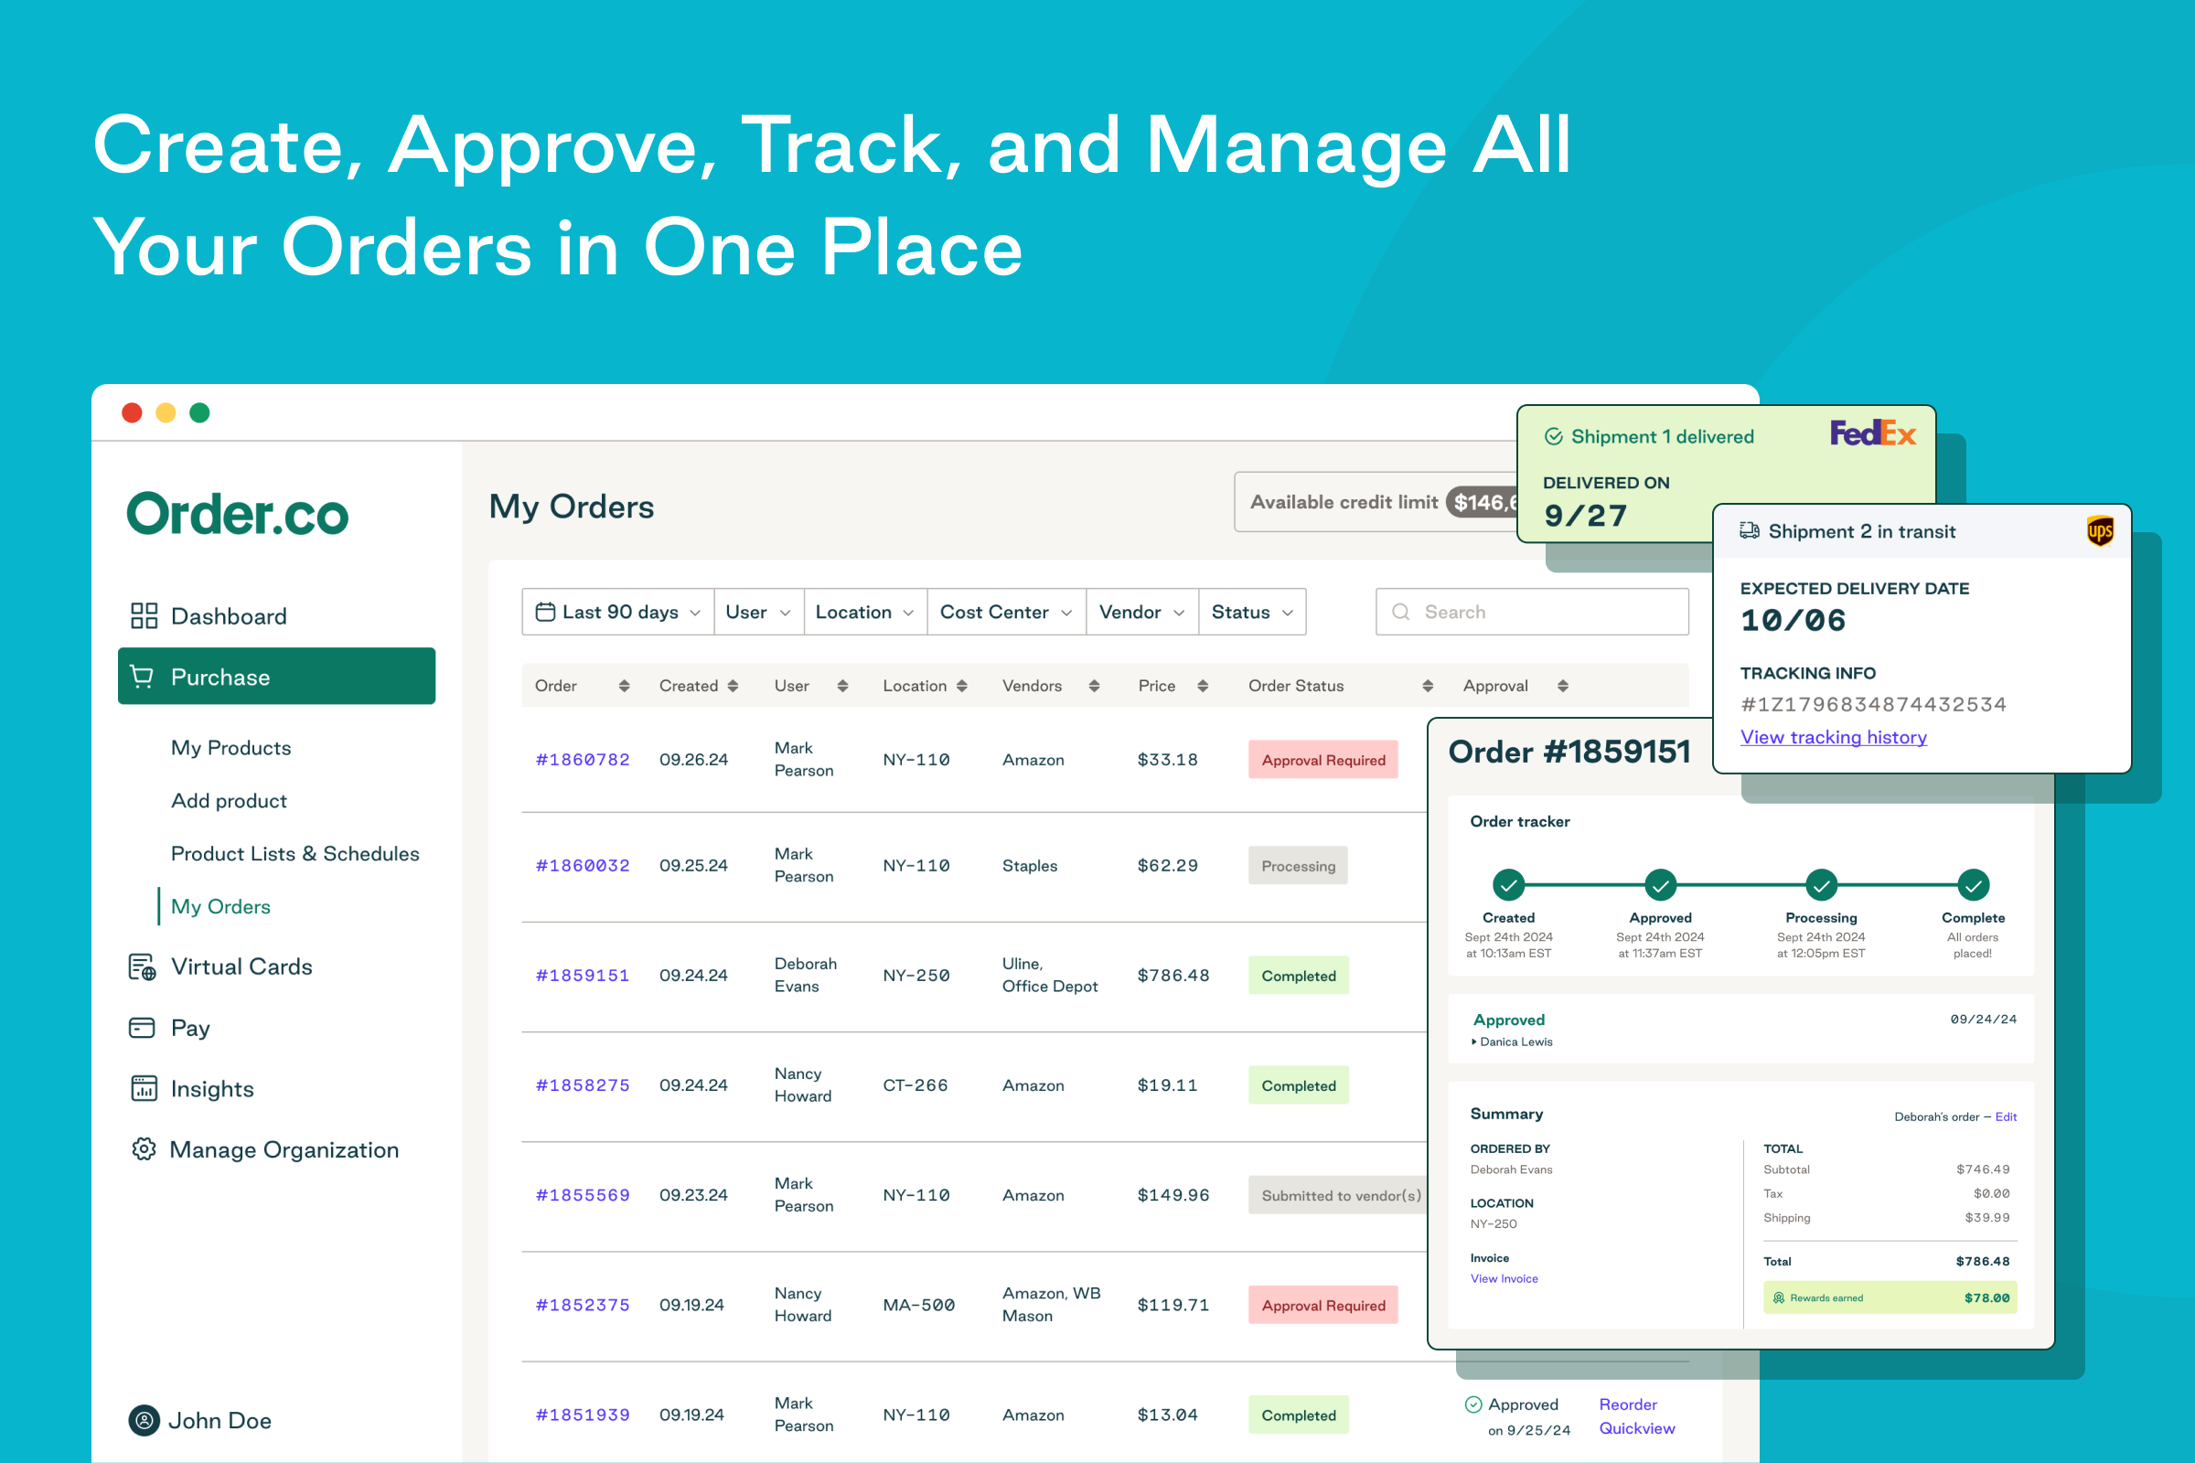Open the Status filter dropdown
This screenshot has width=2195, height=1463.
coord(1252,611)
